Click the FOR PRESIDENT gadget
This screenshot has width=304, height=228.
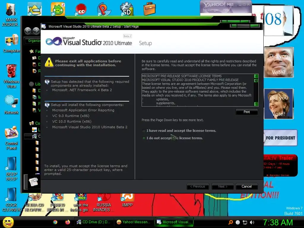click(280, 138)
